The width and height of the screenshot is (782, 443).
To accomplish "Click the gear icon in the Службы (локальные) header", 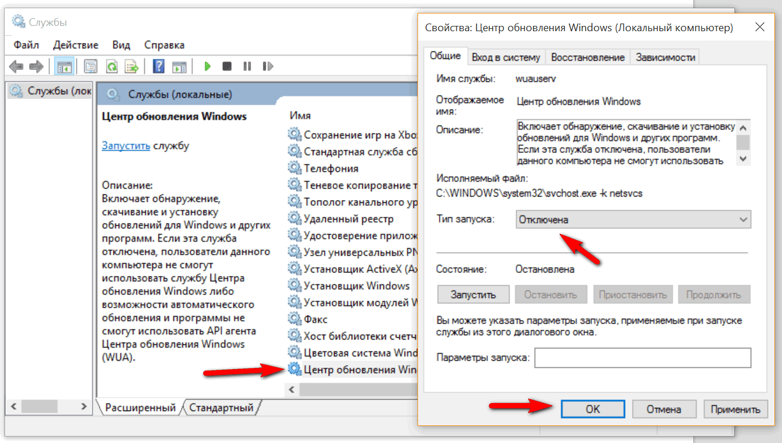I will [115, 94].
